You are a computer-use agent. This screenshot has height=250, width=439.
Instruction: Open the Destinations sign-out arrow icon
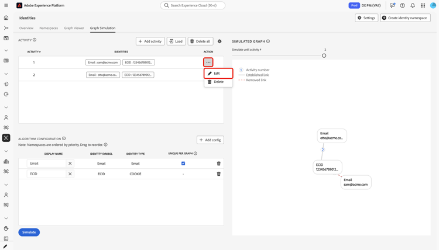[6, 94]
